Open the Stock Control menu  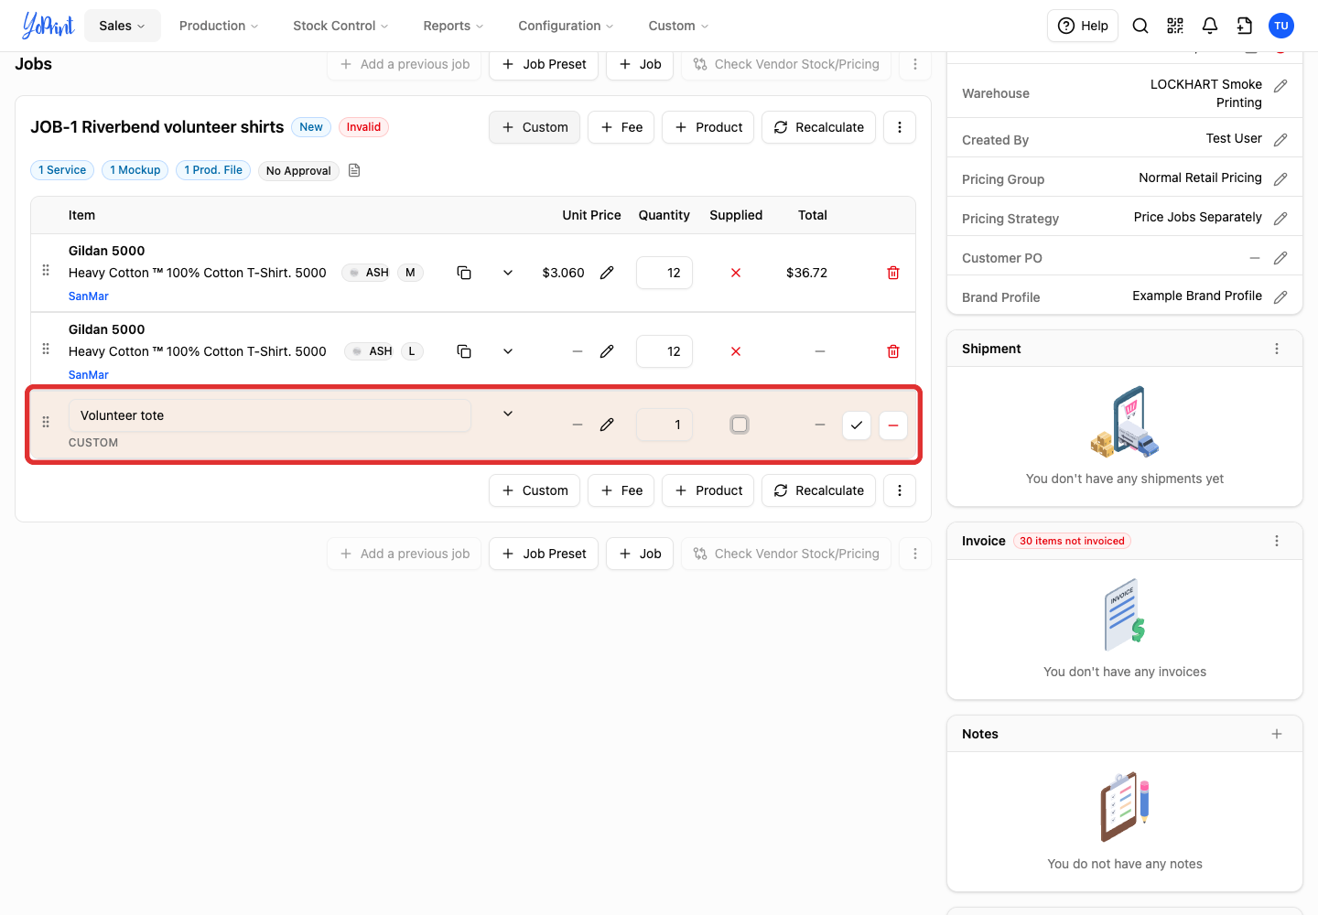click(340, 26)
